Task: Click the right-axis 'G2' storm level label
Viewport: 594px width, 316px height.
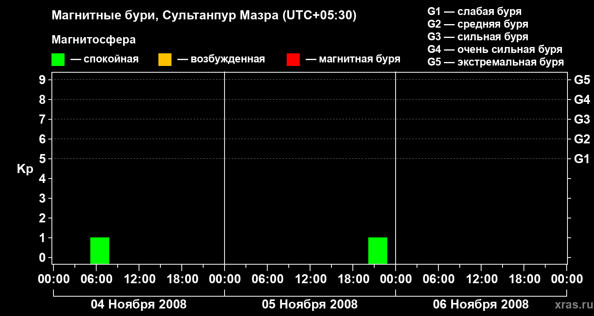Action: (582, 139)
